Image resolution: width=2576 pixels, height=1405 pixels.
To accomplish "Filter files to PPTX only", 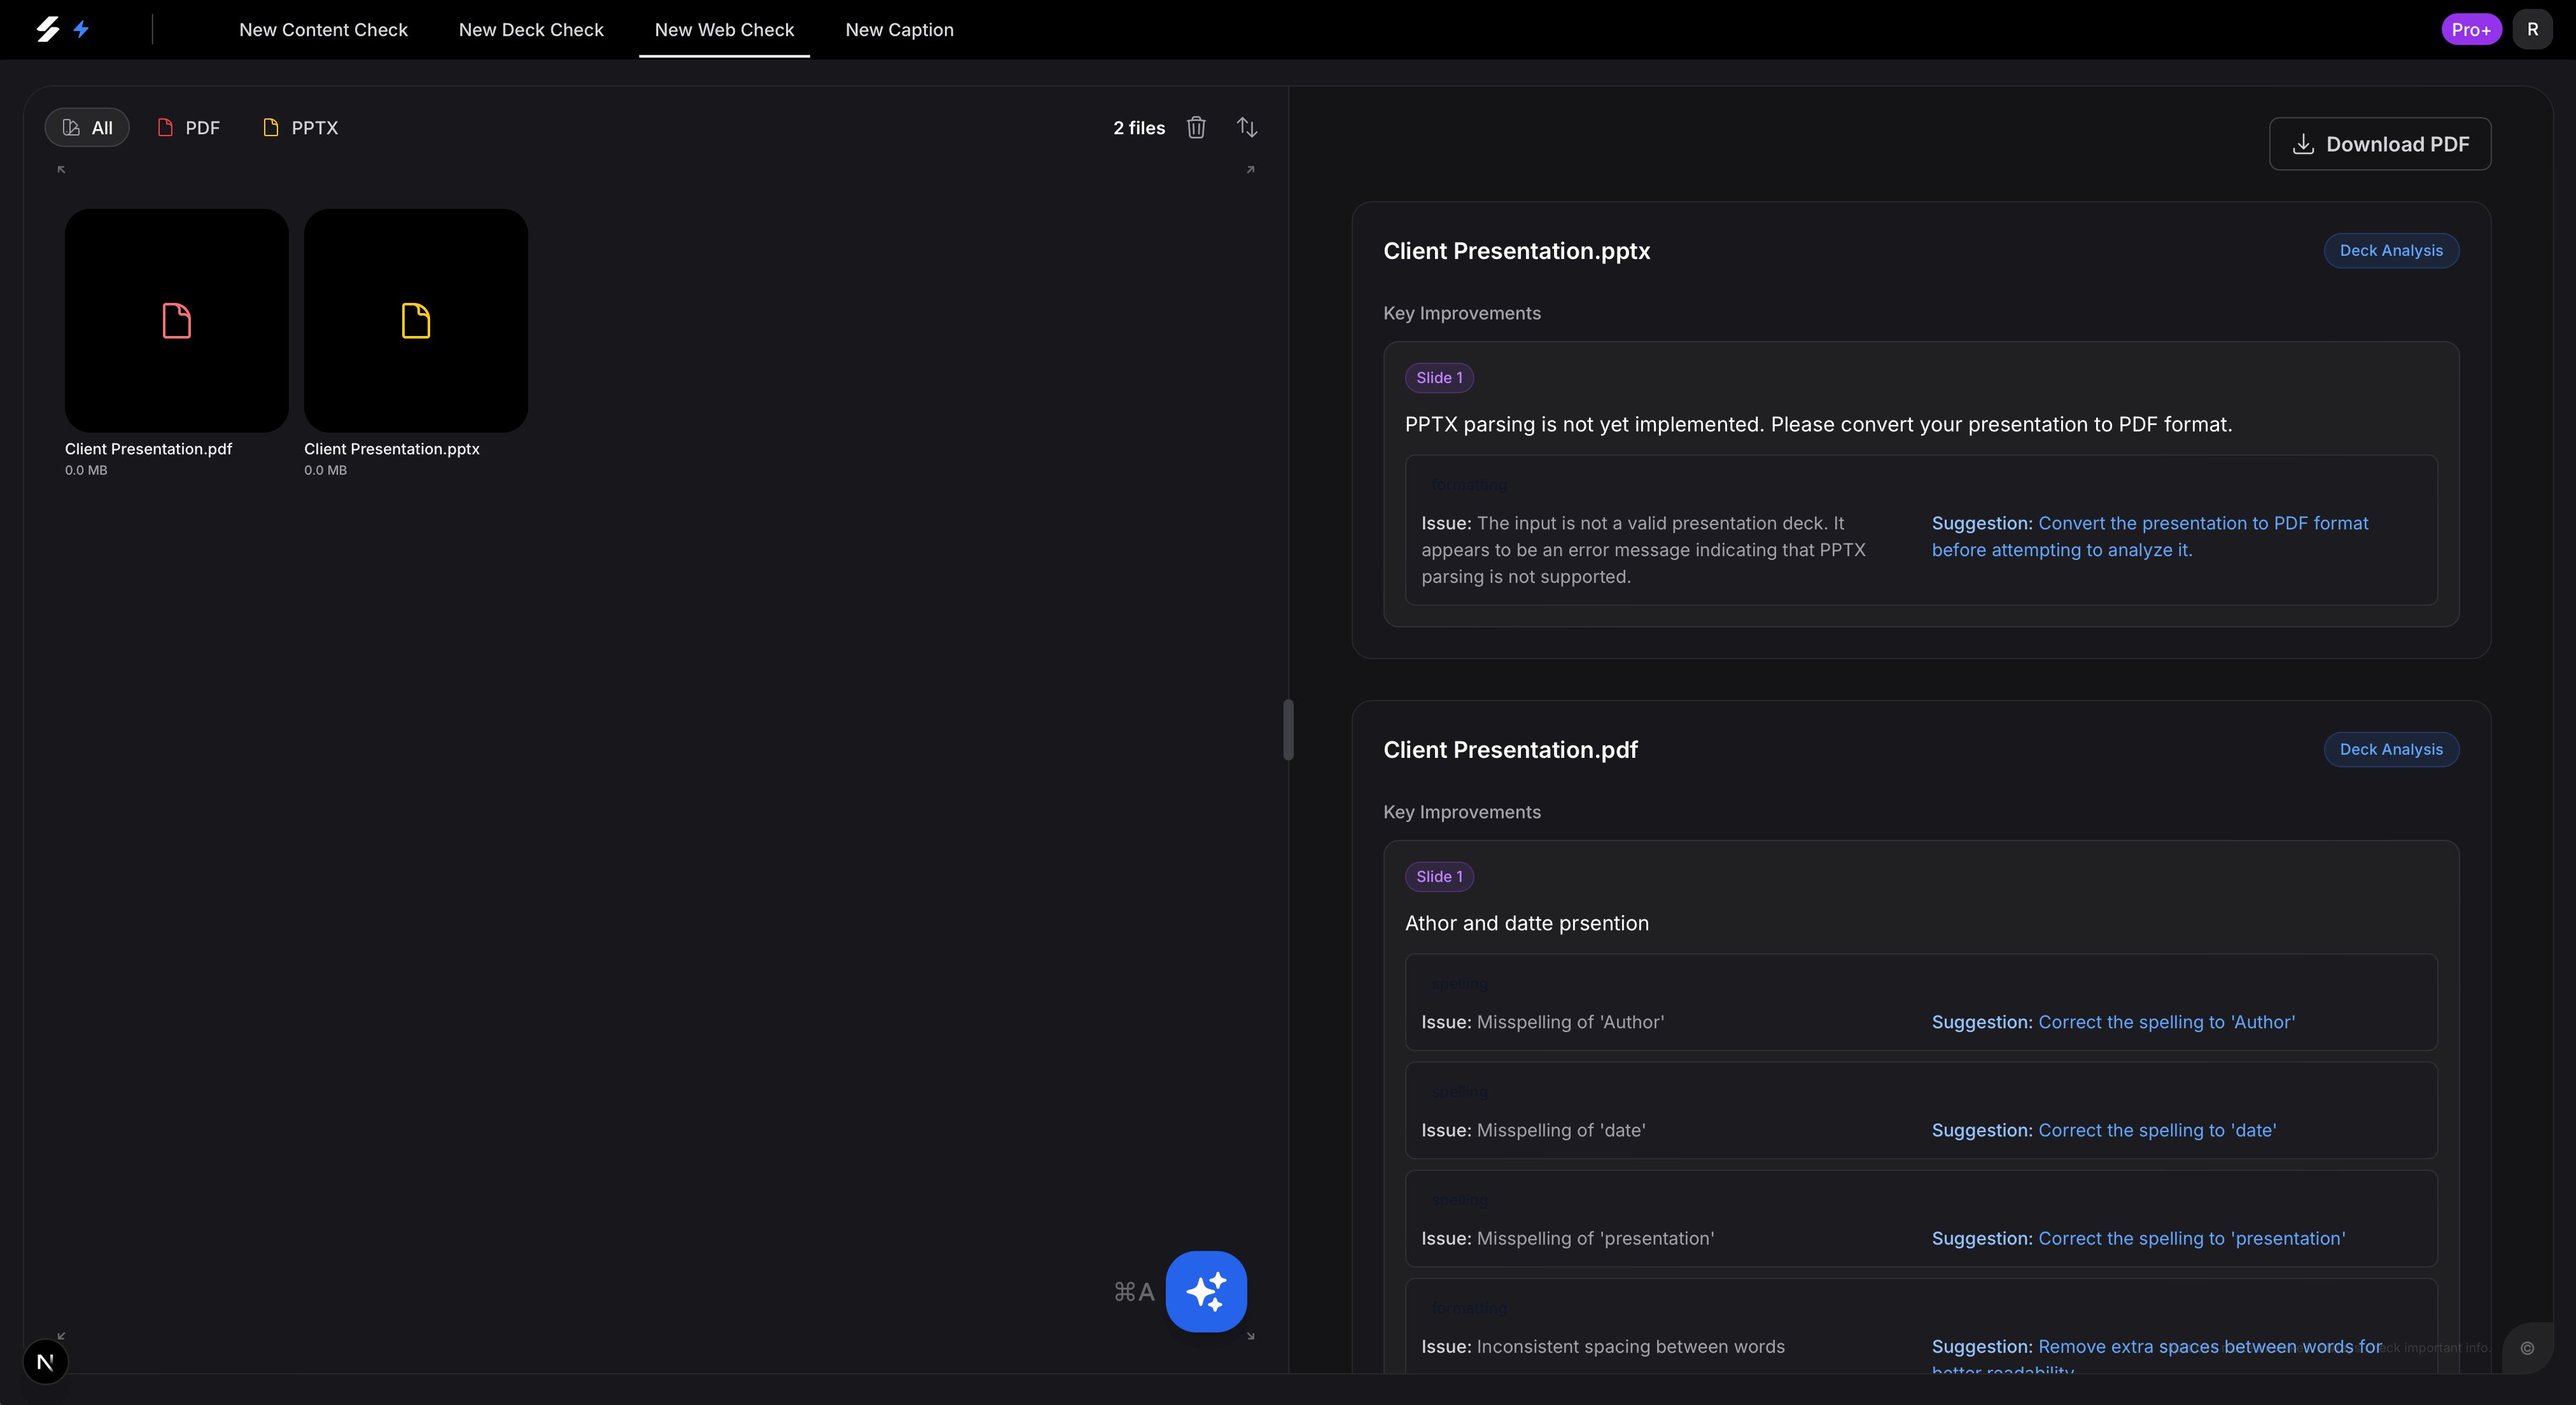I will (301, 127).
